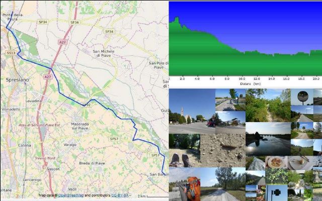
Task: Click the SS13 road shield on map
Action: 11,52
